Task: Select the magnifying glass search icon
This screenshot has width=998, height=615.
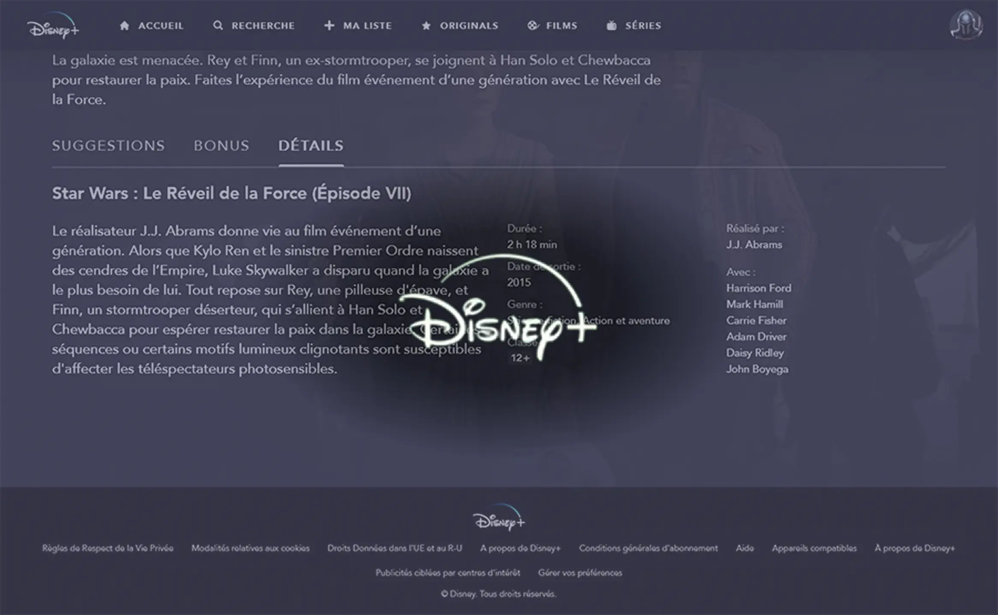Action: [218, 25]
